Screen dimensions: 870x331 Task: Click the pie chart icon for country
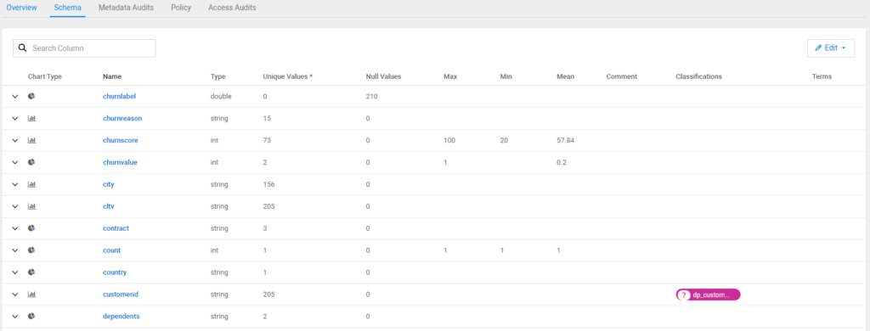(x=31, y=272)
